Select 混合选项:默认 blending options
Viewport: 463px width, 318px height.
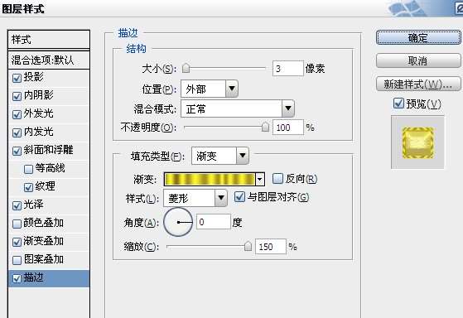coord(49,60)
